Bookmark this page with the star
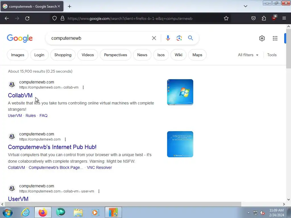 pos(226,18)
